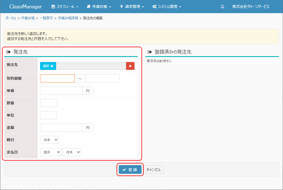Open the スケジュール menu
Screen dimensions: 283x190
pos(65,6)
